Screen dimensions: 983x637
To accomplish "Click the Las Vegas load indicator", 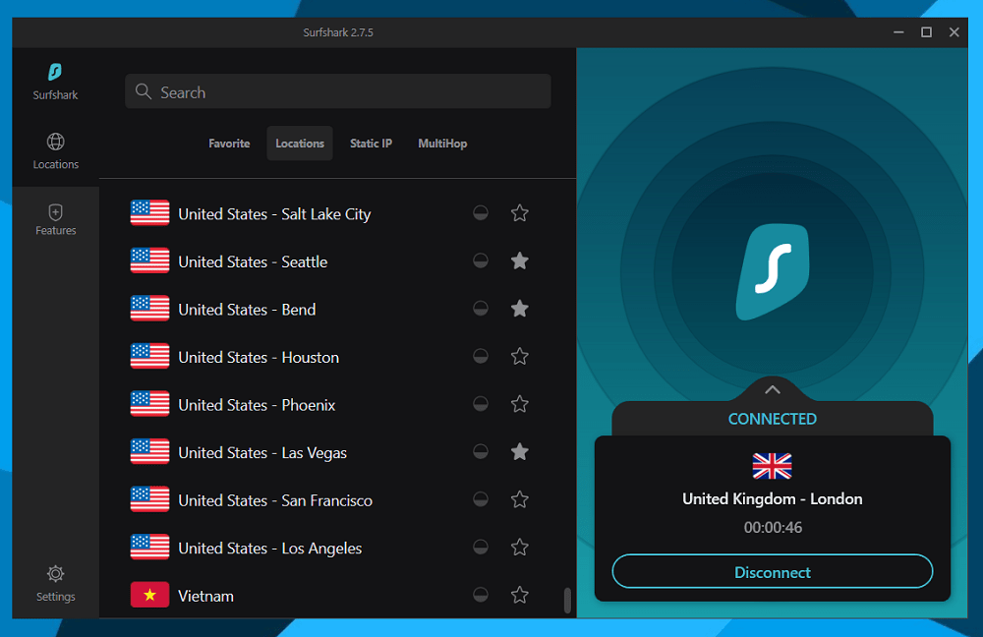I will tap(481, 451).
